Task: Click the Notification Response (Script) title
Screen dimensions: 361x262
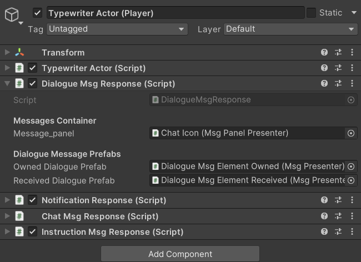Action: point(104,200)
